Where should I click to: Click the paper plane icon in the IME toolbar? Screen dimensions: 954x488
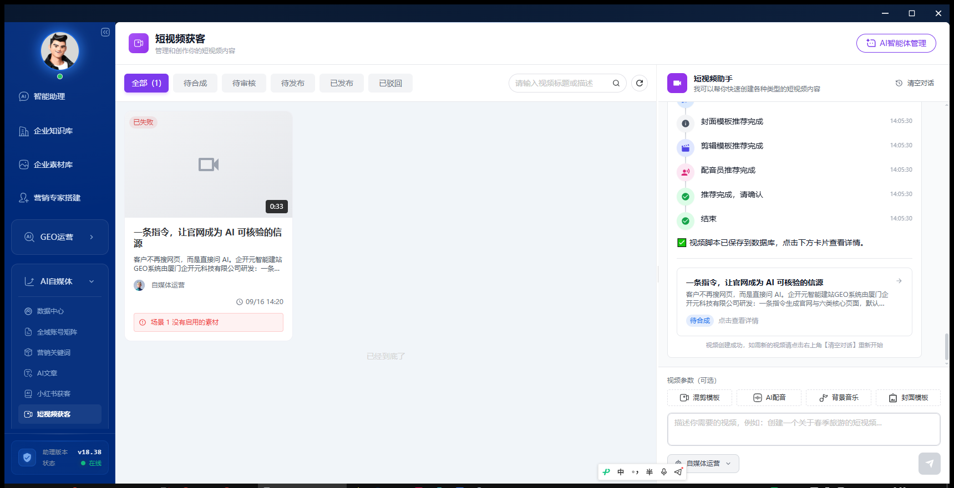pyautogui.click(x=678, y=472)
